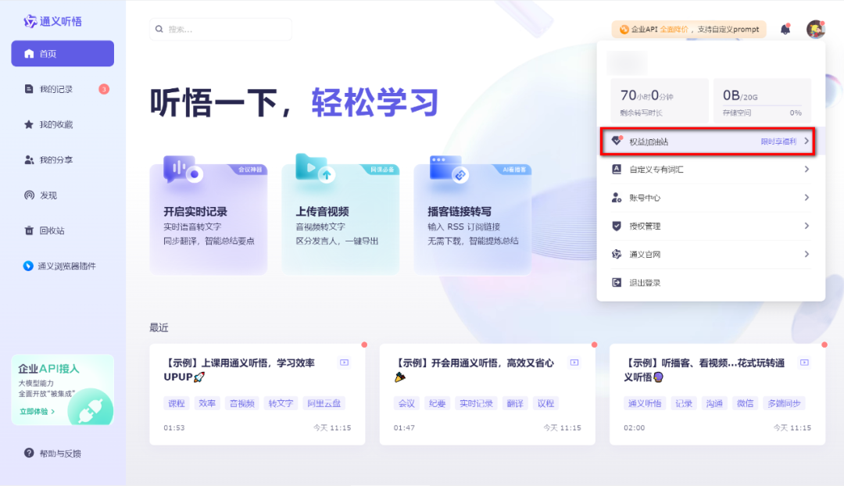Click the 限时享福利 label

[778, 141]
